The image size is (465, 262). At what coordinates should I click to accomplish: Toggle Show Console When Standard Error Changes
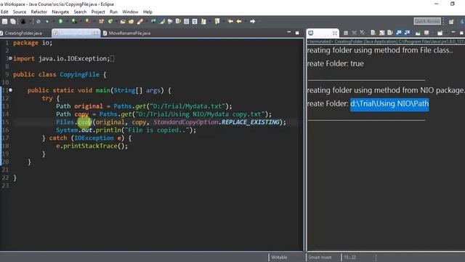pyautogui.click(x=407, y=33)
